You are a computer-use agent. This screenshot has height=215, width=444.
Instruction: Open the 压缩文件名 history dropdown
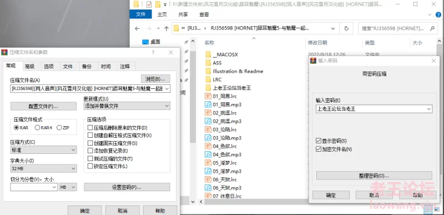tap(167, 89)
